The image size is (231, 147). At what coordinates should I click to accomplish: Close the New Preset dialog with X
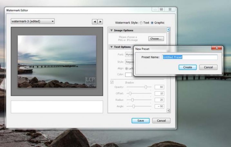pyautogui.click(x=217, y=48)
